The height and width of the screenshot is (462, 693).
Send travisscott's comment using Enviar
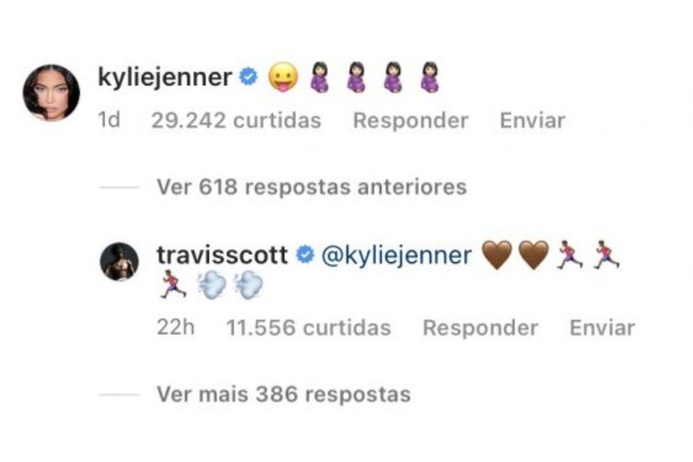(602, 328)
